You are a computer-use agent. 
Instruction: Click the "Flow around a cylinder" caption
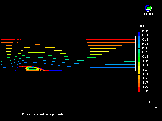(44, 114)
